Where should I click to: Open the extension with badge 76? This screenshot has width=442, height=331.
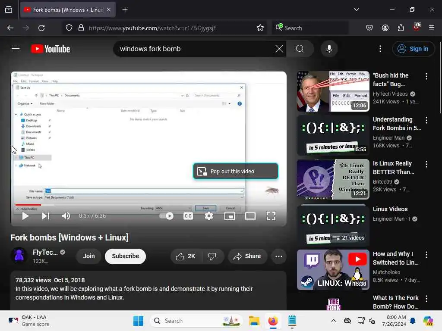click(x=417, y=27)
